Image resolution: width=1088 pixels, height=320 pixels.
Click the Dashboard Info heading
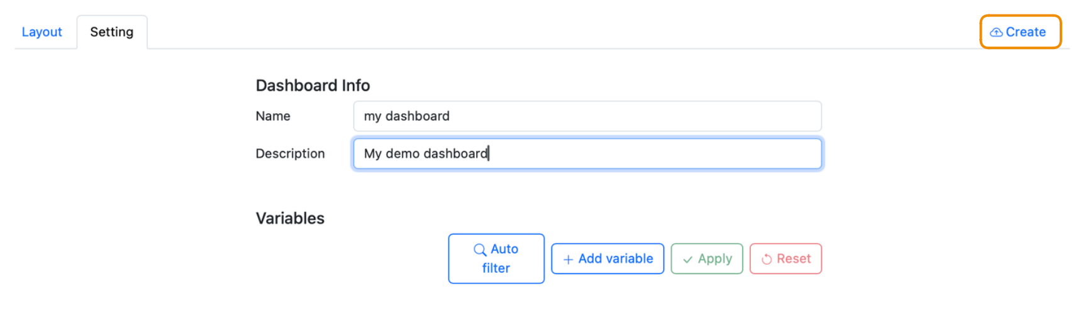pos(313,86)
